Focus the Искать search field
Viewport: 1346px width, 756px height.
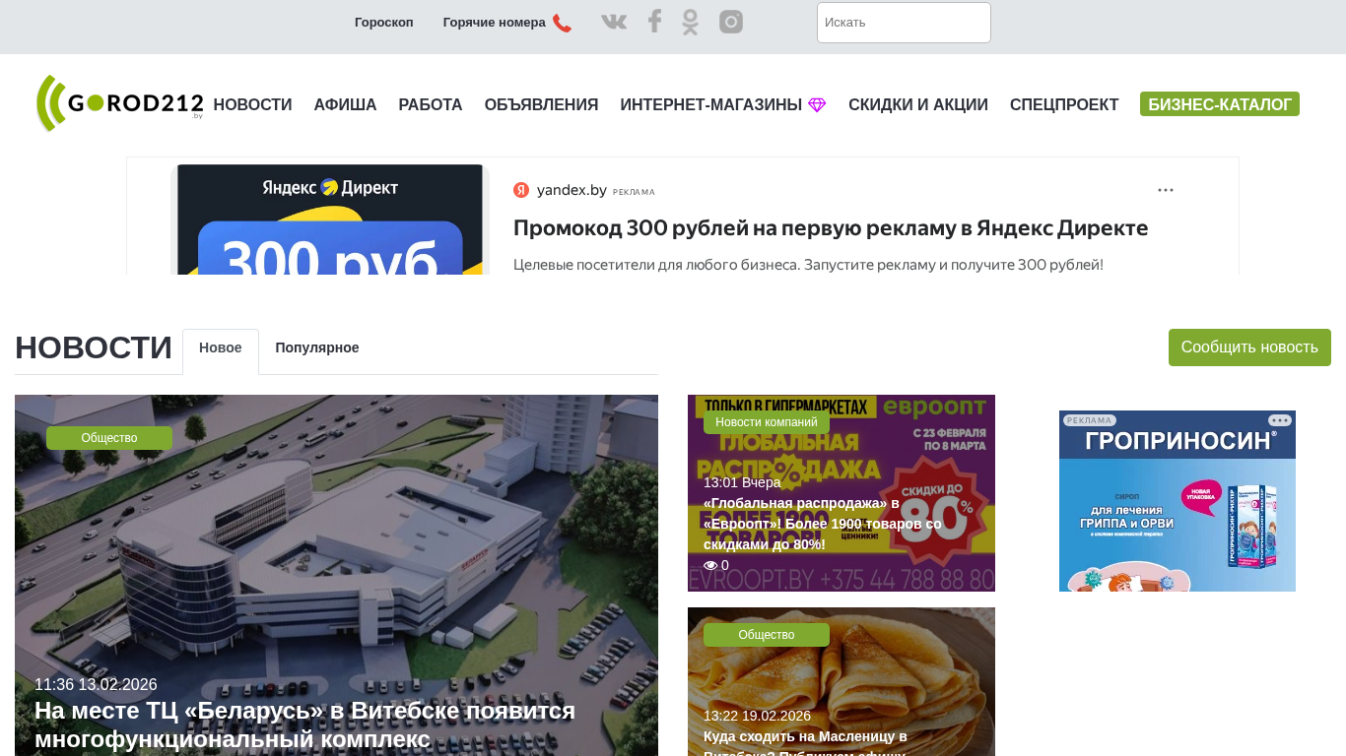904,23
